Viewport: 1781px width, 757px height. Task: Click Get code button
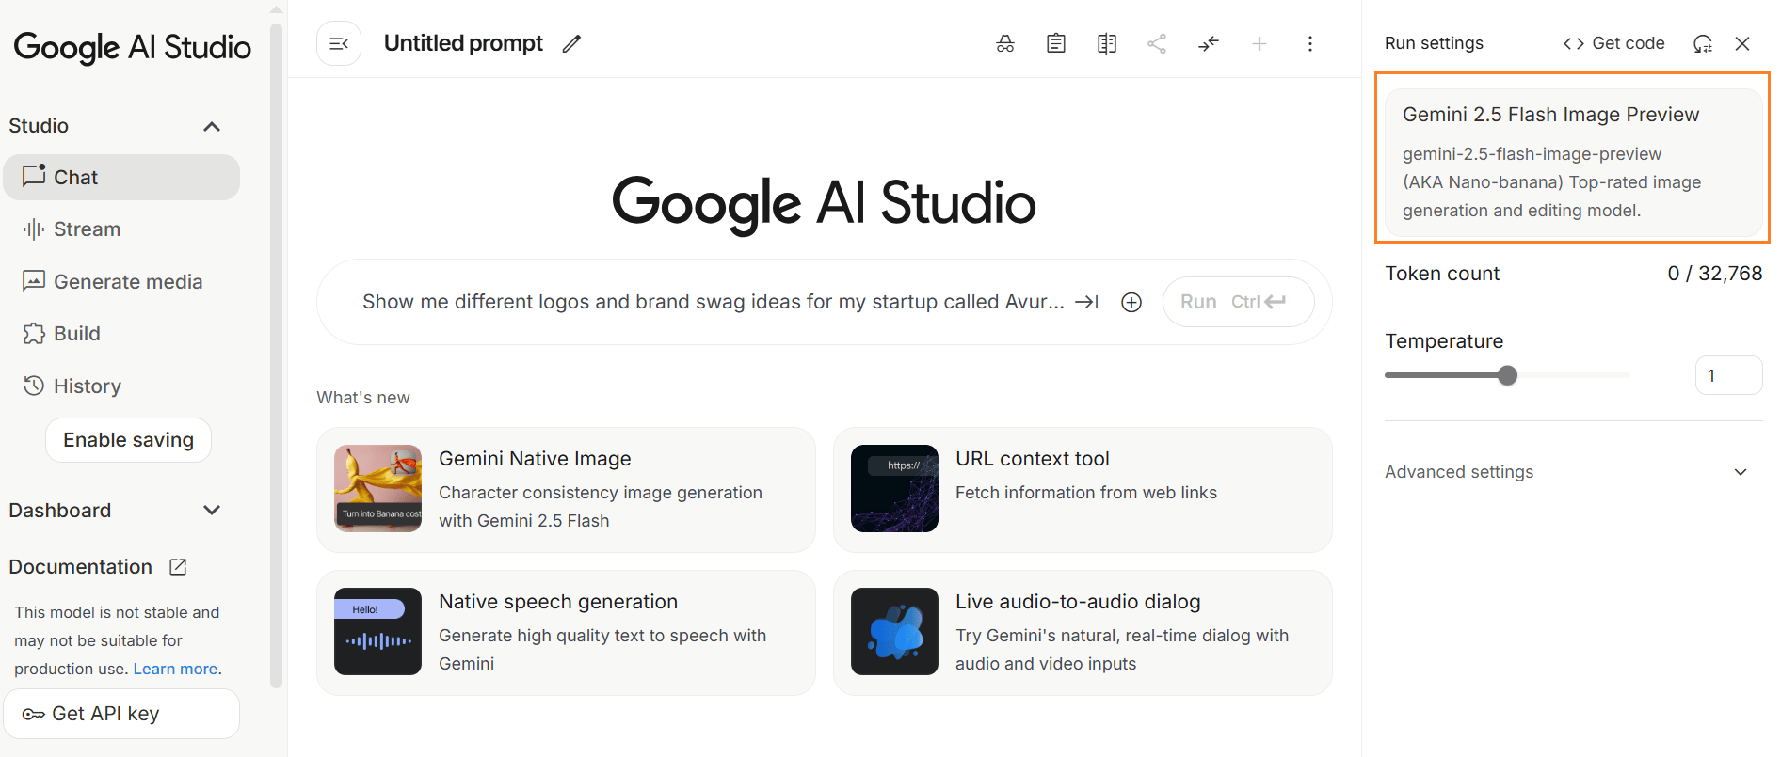1613,43
